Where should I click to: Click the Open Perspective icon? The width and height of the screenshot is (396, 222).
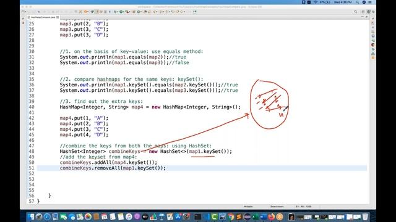[x=363, y=12]
